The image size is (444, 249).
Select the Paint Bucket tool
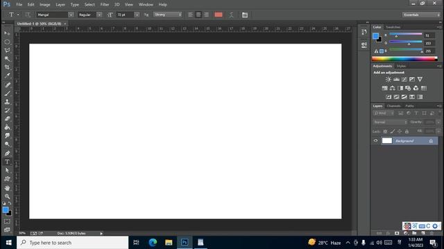point(7,127)
